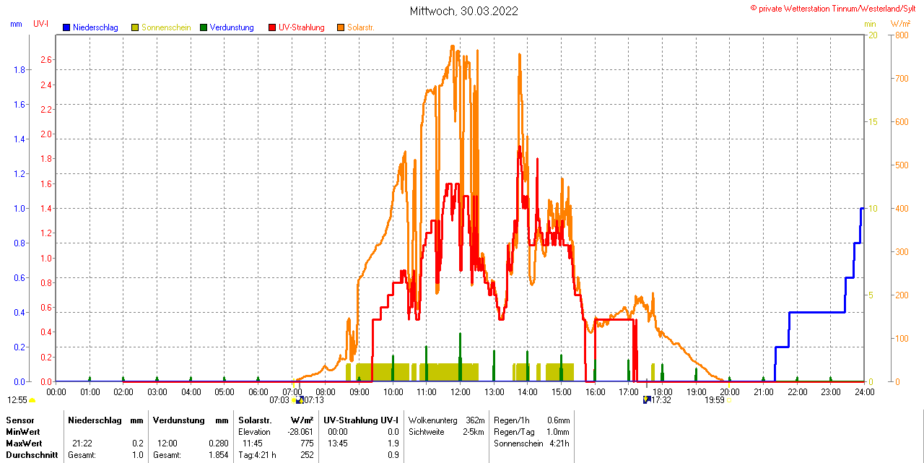Click the Verdunstung total value 1.854
The width and height of the screenshot is (924, 463).
pos(217,455)
